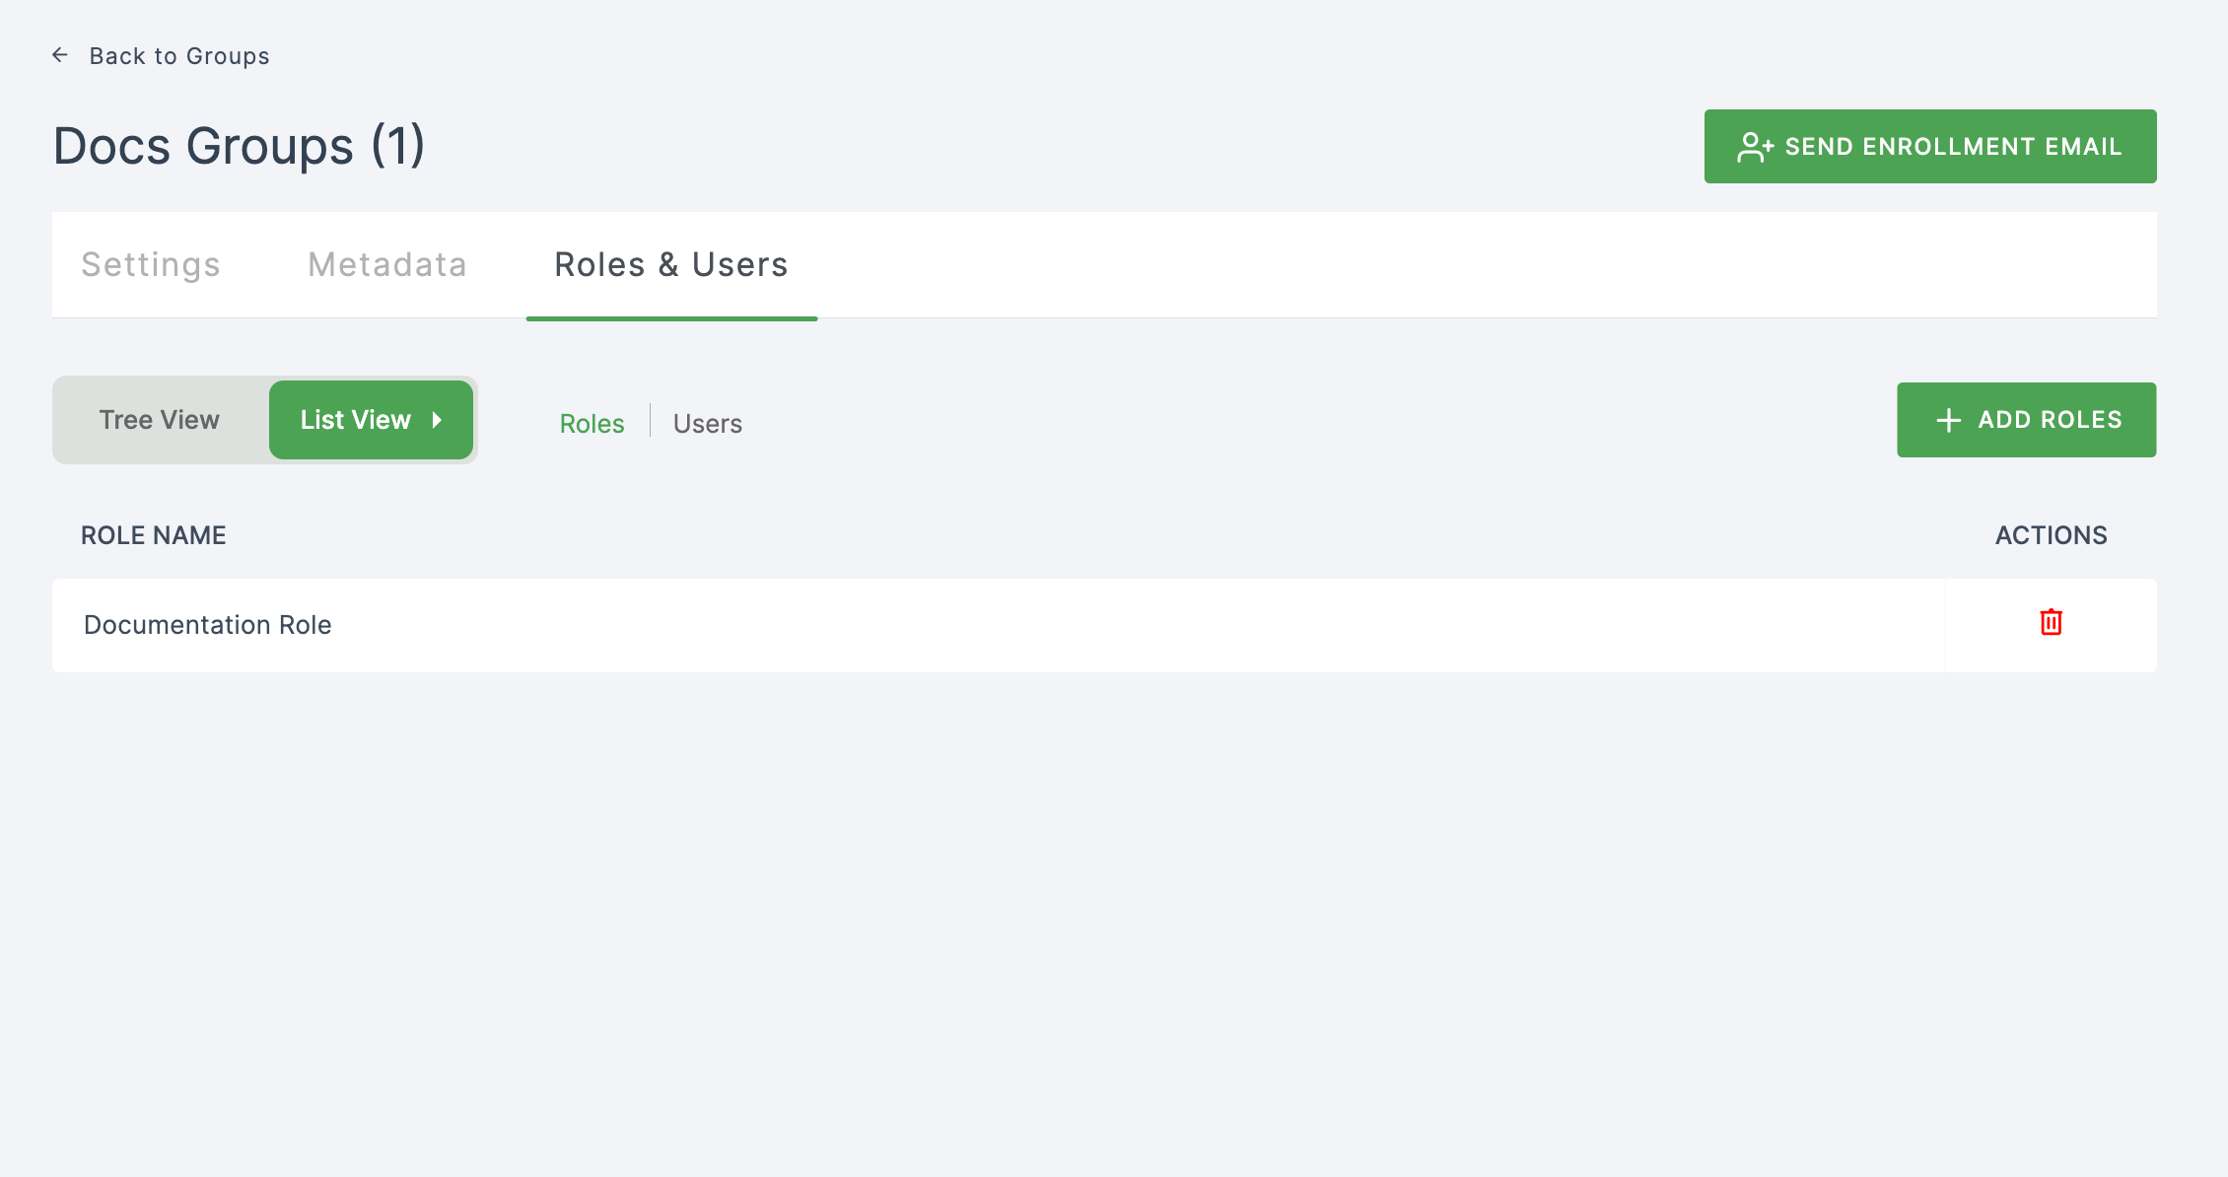This screenshot has height=1177, width=2228.
Task: Open the Settings tab
Action: click(151, 264)
